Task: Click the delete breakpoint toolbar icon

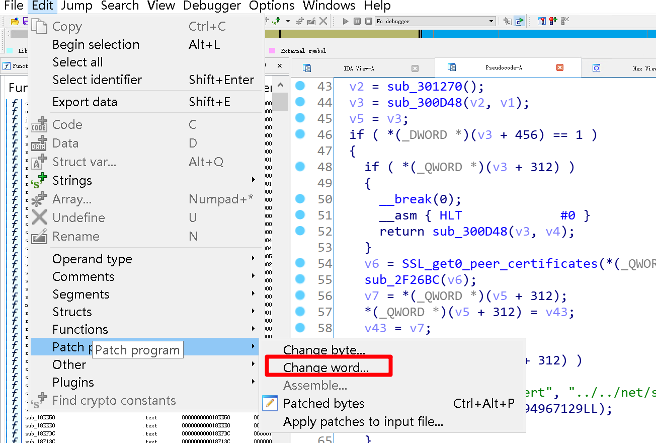Action: (564, 21)
